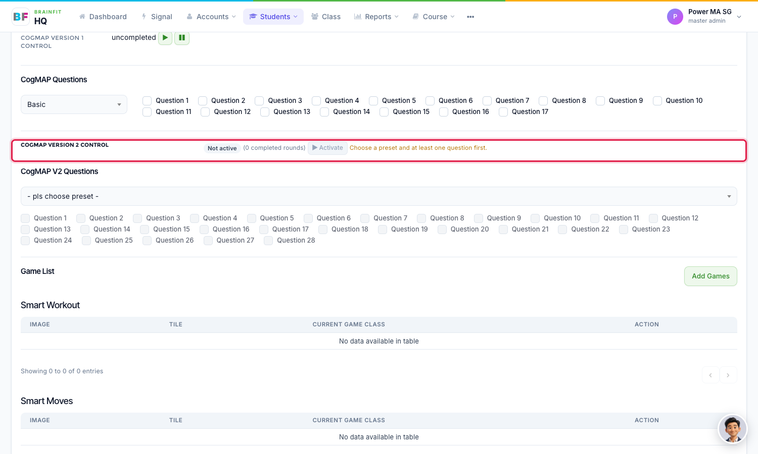Check CogMAP Question 17 in Basic set
The width and height of the screenshot is (758, 454).
(x=503, y=112)
